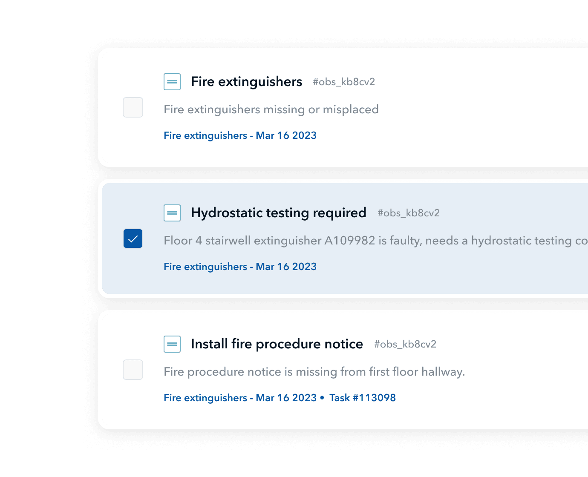Click the observation icon beside Fire extinguishers title
This screenshot has height=477, width=588.
pyautogui.click(x=172, y=82)
